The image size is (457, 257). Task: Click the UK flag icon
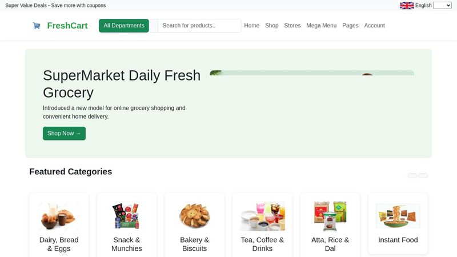coord(407,6)
